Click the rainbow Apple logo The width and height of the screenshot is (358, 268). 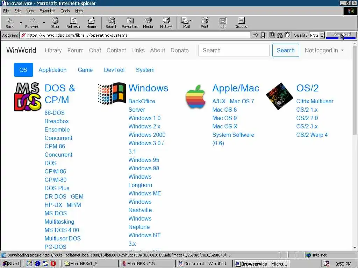[195, 97]
